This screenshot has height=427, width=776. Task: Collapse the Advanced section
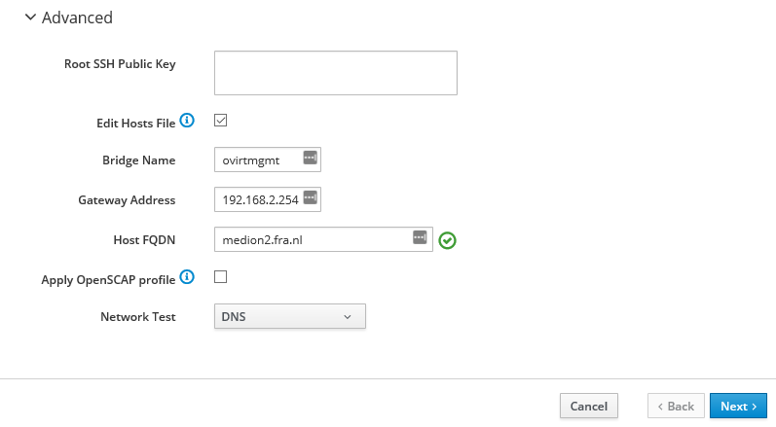point(30,18)
